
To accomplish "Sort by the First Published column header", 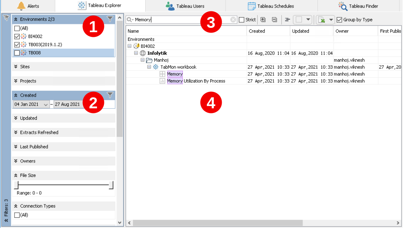I will [390, 31].
